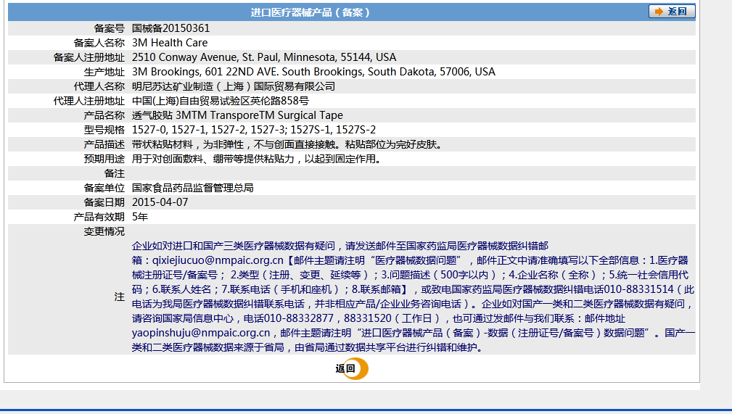This screenshot has height=414, width=732.
Task: Click the email yaopinshuju@nmpaic.org.cn in the note
Action: click(201, 333)
